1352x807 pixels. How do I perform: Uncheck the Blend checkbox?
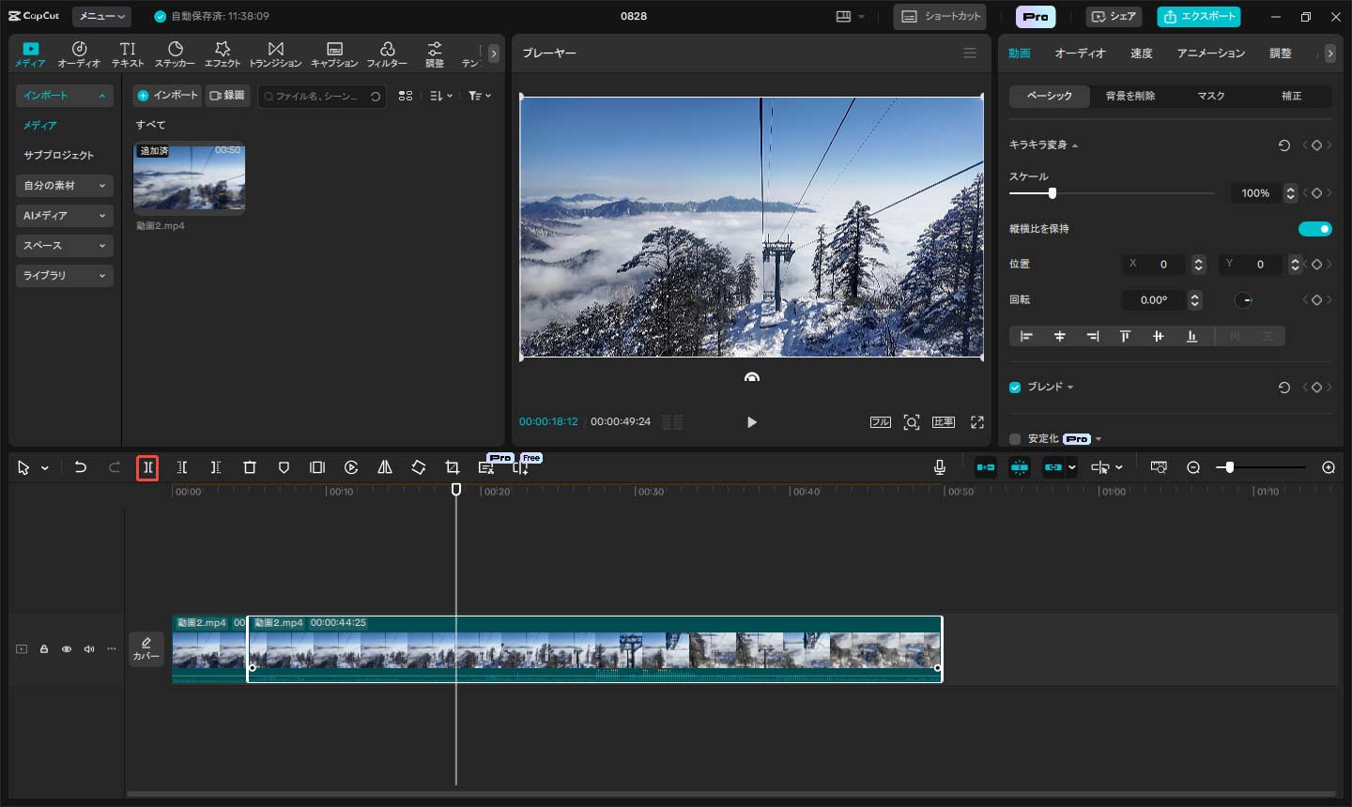[1015, 388]
